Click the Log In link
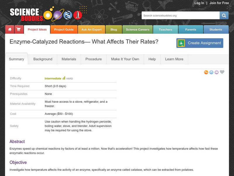 pyautogui.click(x=199, y=3)
